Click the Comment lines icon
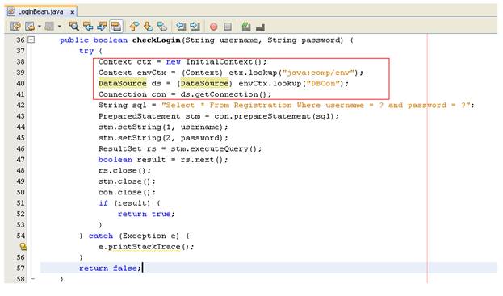This screenshot has height=296, width=503. point(246,27)
